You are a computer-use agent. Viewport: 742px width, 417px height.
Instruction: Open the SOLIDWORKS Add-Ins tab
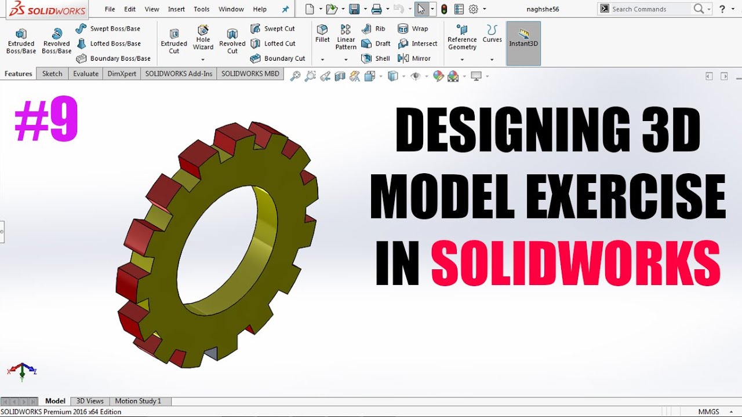pyautogui.click(x=179, y=74)
